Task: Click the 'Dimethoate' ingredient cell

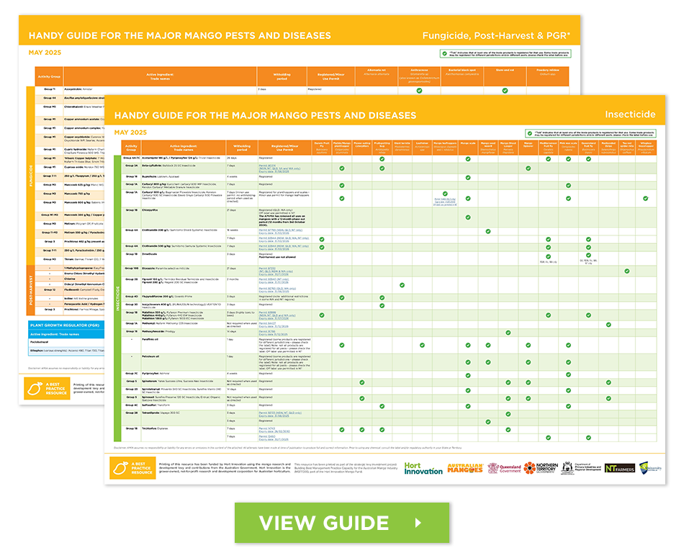Action: coord(183,258)
